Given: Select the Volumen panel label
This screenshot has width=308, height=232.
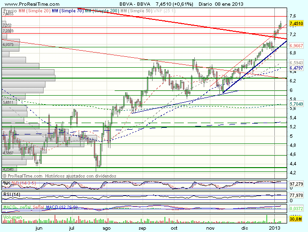Looking at the screenshot, I should click(12, 217).
